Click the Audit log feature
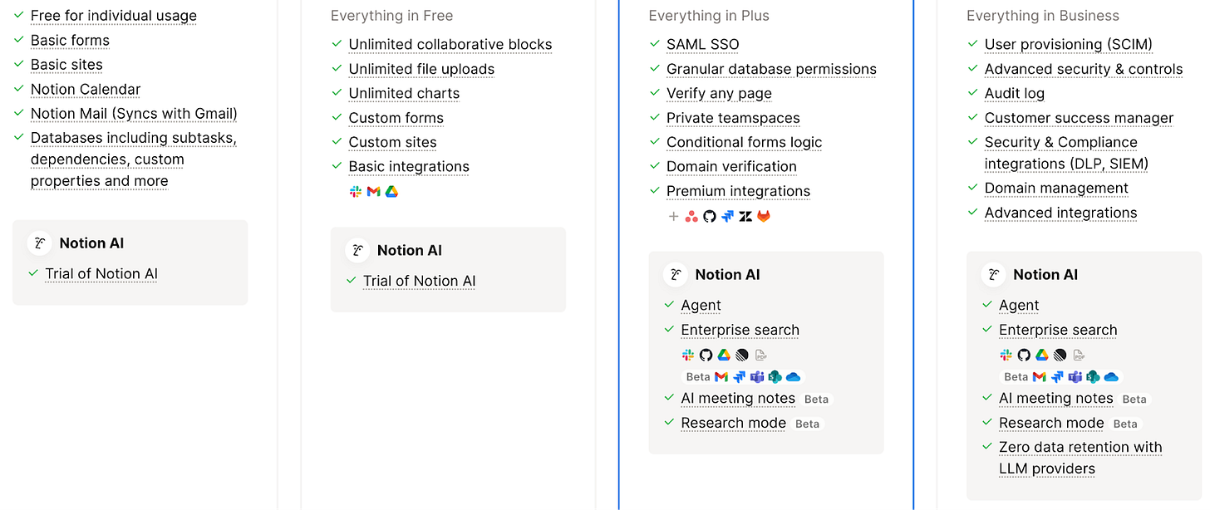Viewport: 1210px width, 510px height. coord(1015,94)
